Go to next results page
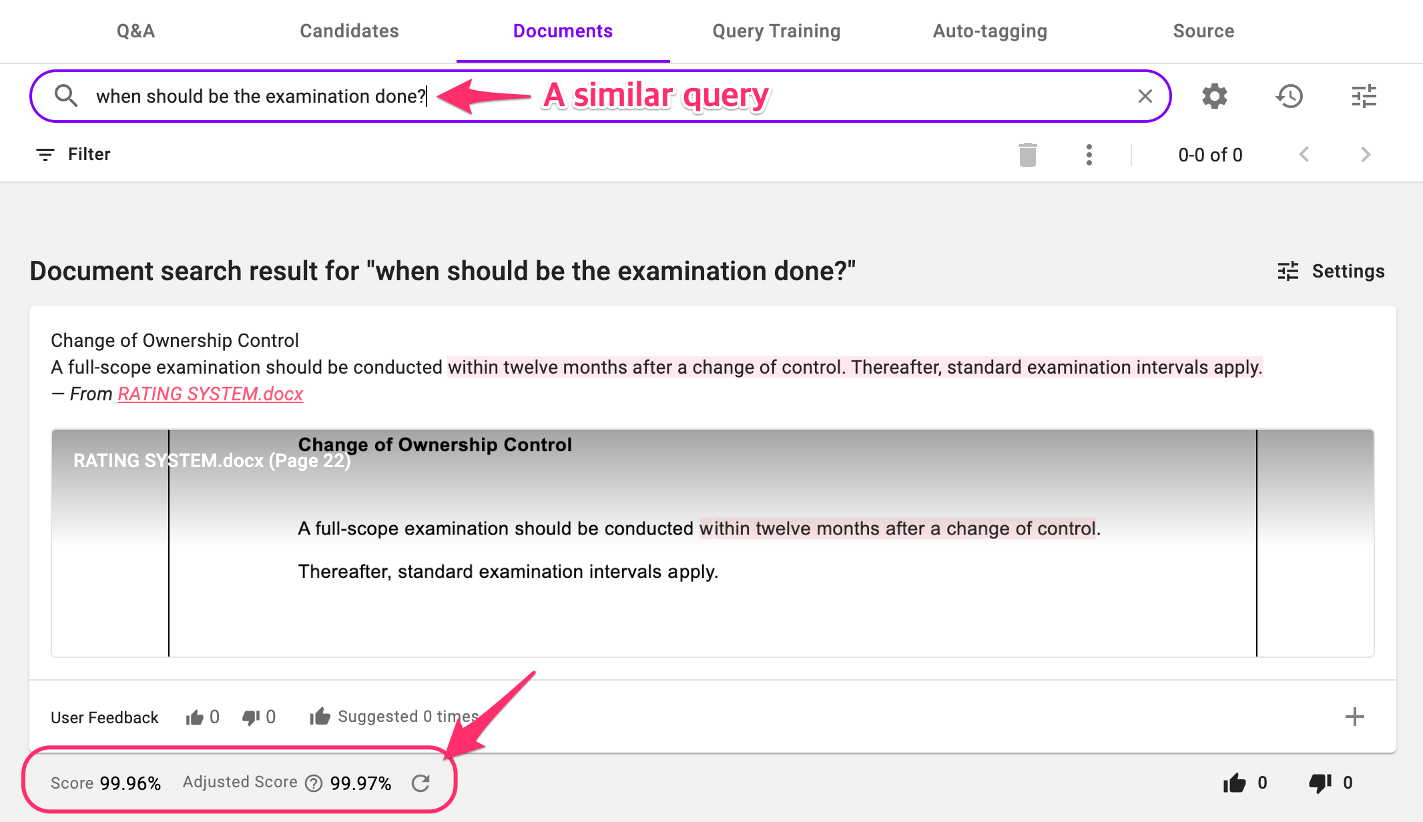Image resolution: width=1423 pixels, height=822 pixels. click(1366, 155)
